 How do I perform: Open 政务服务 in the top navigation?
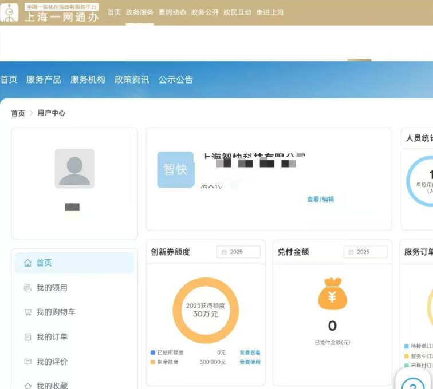pos(140,12)
